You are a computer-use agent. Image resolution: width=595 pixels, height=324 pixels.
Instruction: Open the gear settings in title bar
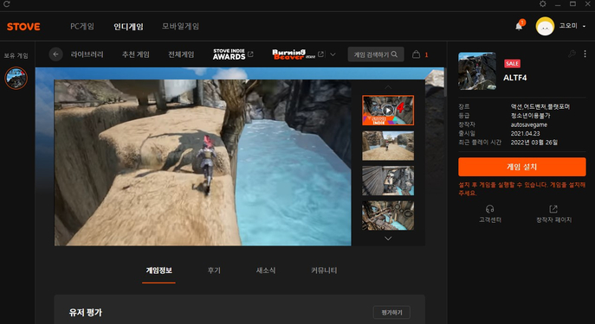pyautogui.click(x=543, y=3)
